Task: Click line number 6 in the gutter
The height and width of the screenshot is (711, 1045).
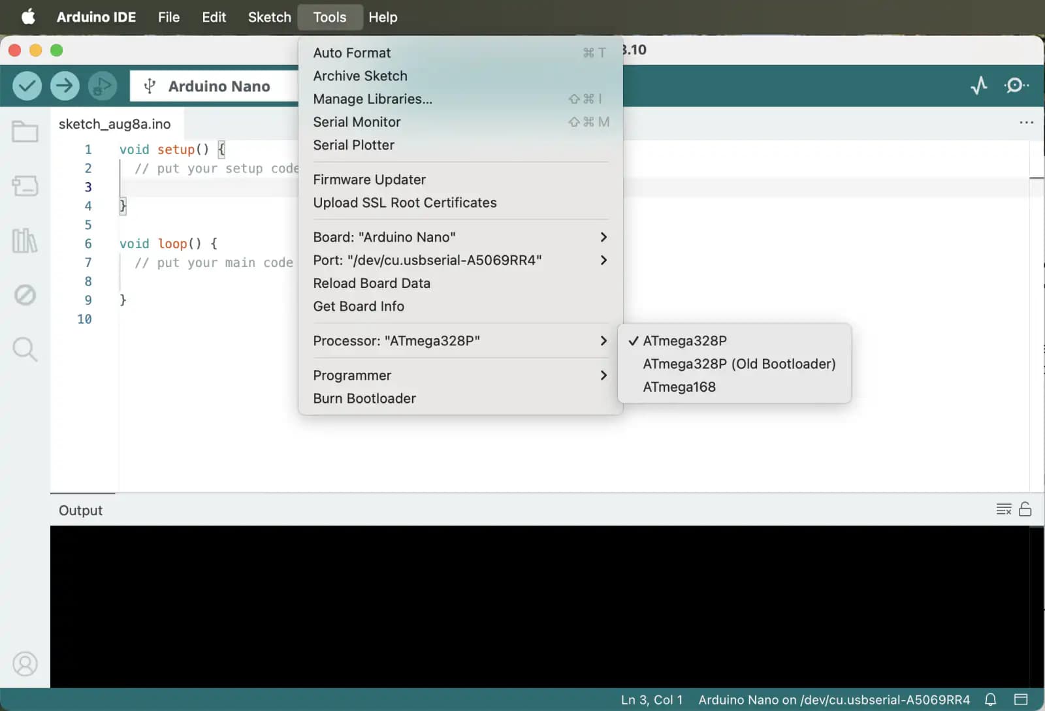Action: pos(88,244)
